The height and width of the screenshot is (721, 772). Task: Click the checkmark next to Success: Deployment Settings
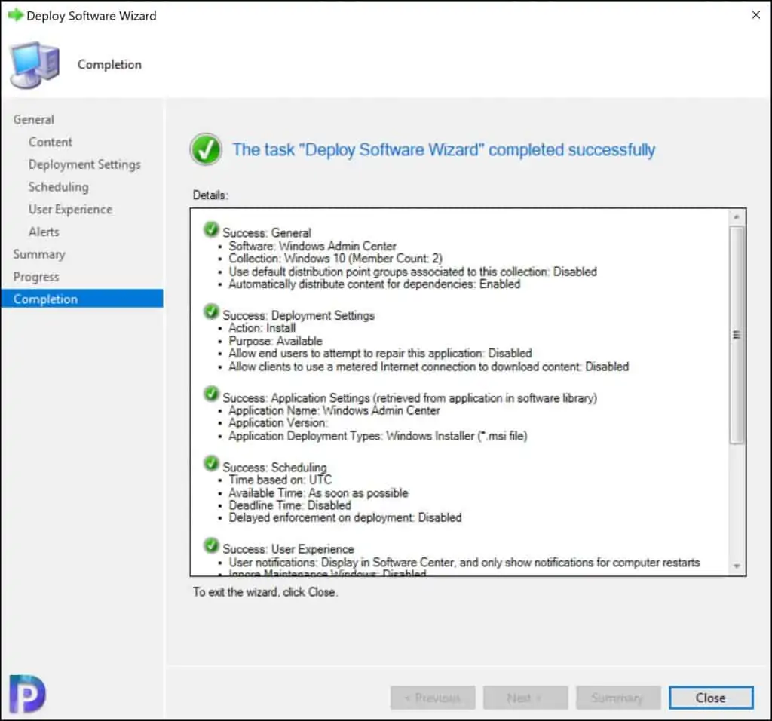coord(211,311)
